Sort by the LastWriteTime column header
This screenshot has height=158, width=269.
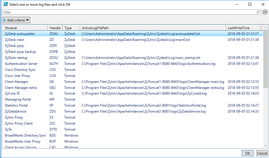point(243,28)
